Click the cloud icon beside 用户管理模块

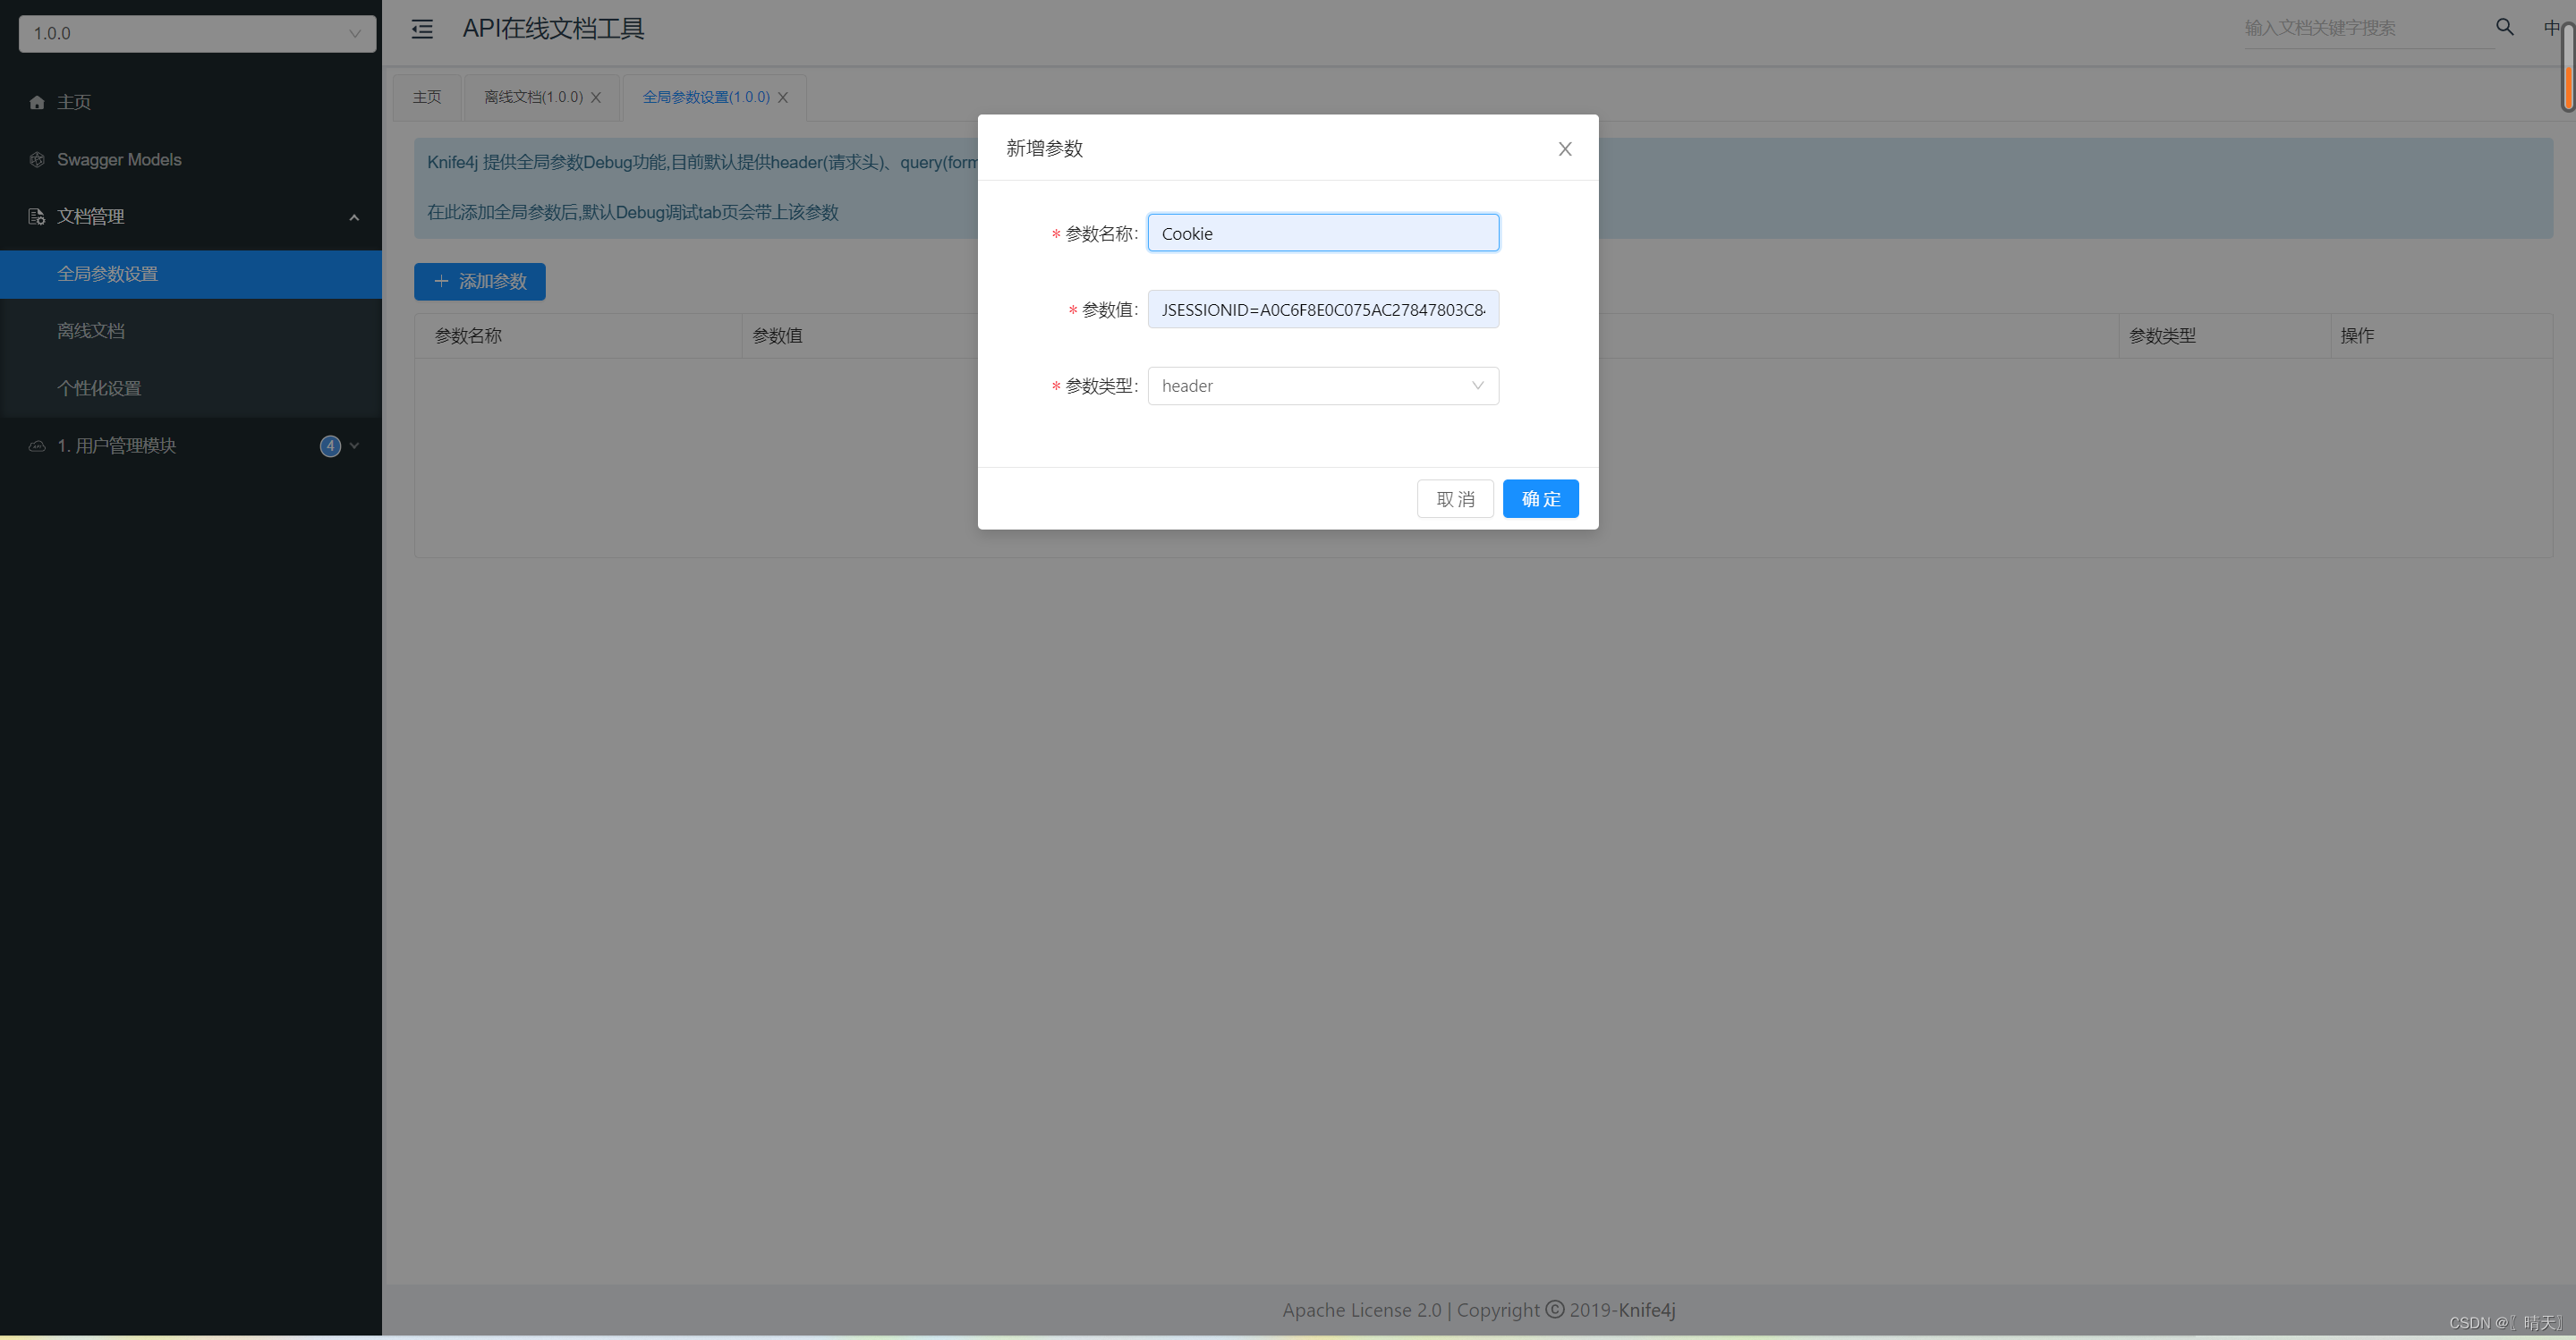pyautogui.click(x=37, y=446)
